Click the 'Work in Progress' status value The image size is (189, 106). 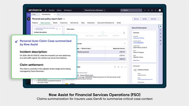pyautogui.click(x=139, y=52)
